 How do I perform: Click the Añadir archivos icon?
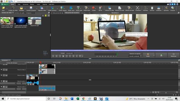coord(52,8)
